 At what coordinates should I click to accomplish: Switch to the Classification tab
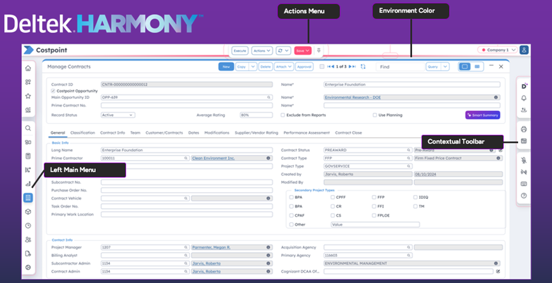click(x=83, y=133)
